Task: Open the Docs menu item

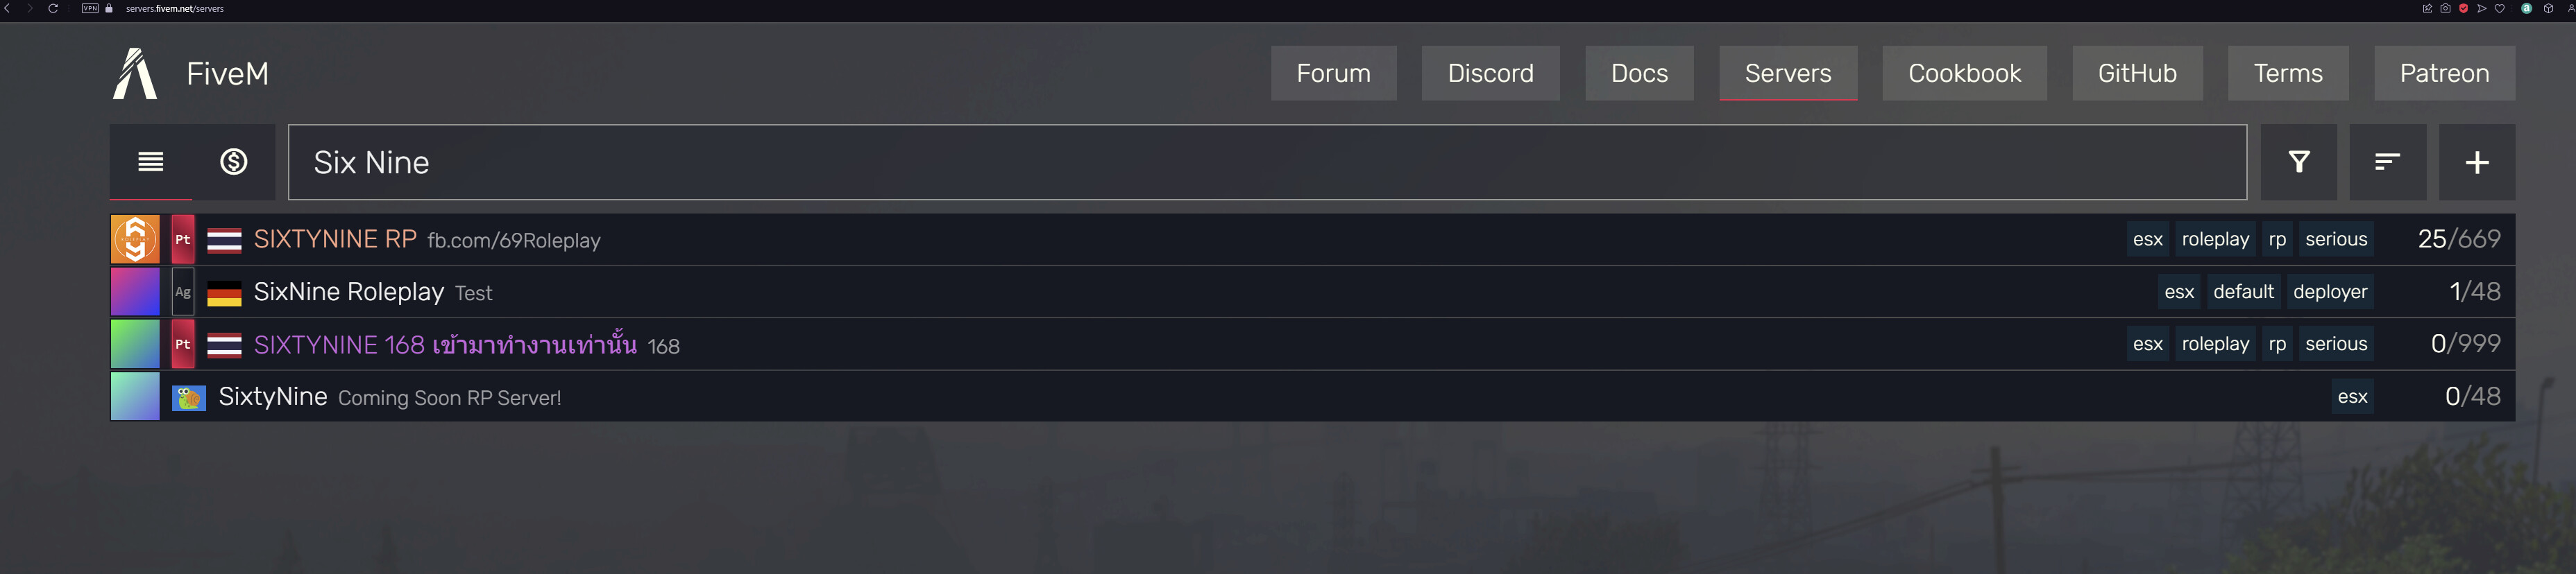Action: click(1639, 72)
